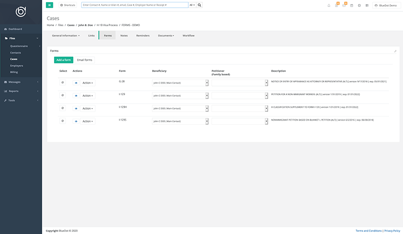This screenshot has width=403, height=234.
Task: Collapse the Files sidebar section
Action: click(21, 38)
